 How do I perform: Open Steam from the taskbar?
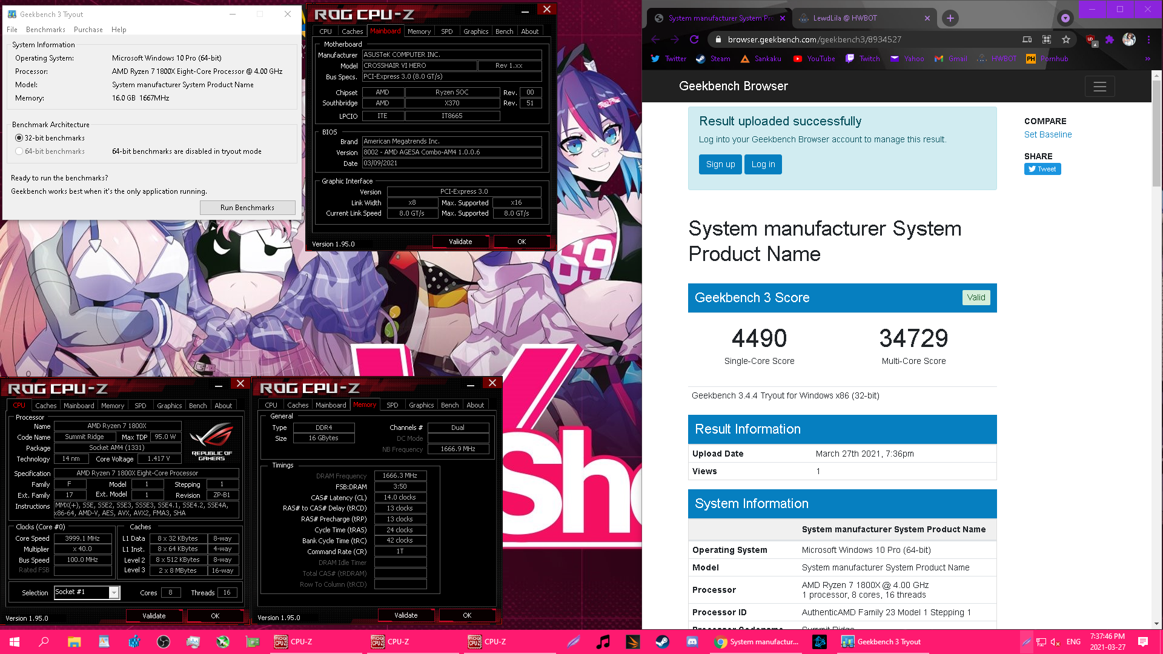[662, 642]
